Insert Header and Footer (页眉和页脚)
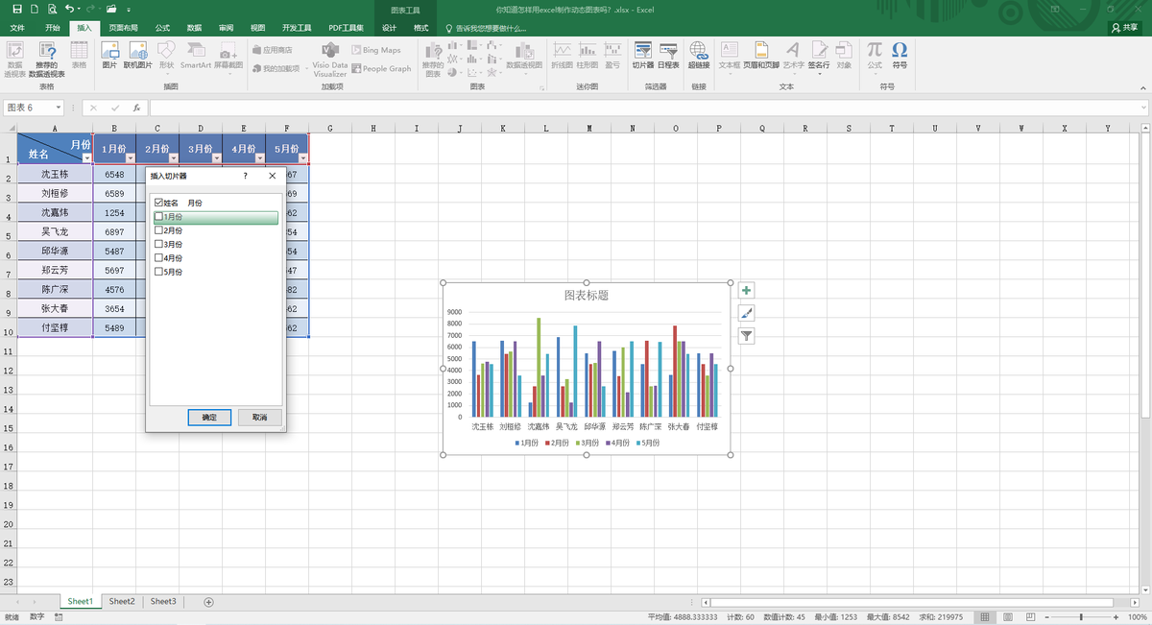The height and width of the screenshot is (625, 1152). 760,57
